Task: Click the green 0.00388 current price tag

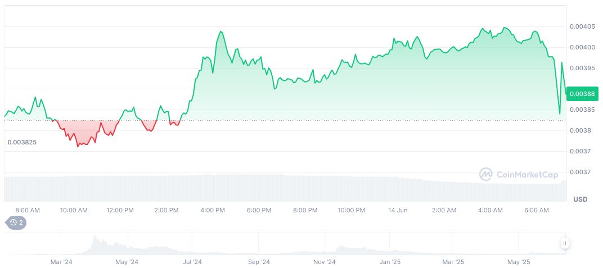Action: click(x=582, y=93)
